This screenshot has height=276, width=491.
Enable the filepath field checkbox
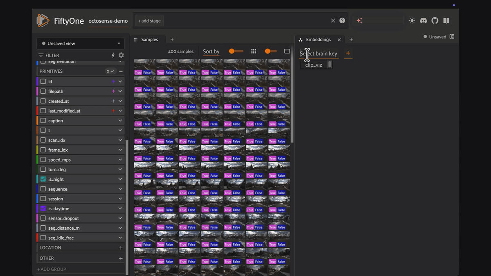tap(43, 91)
